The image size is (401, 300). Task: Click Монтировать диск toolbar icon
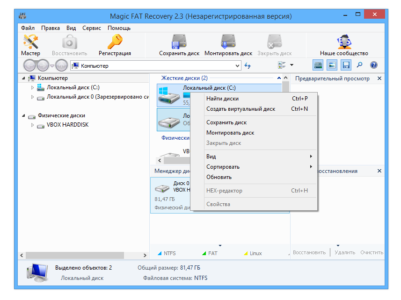228,42
